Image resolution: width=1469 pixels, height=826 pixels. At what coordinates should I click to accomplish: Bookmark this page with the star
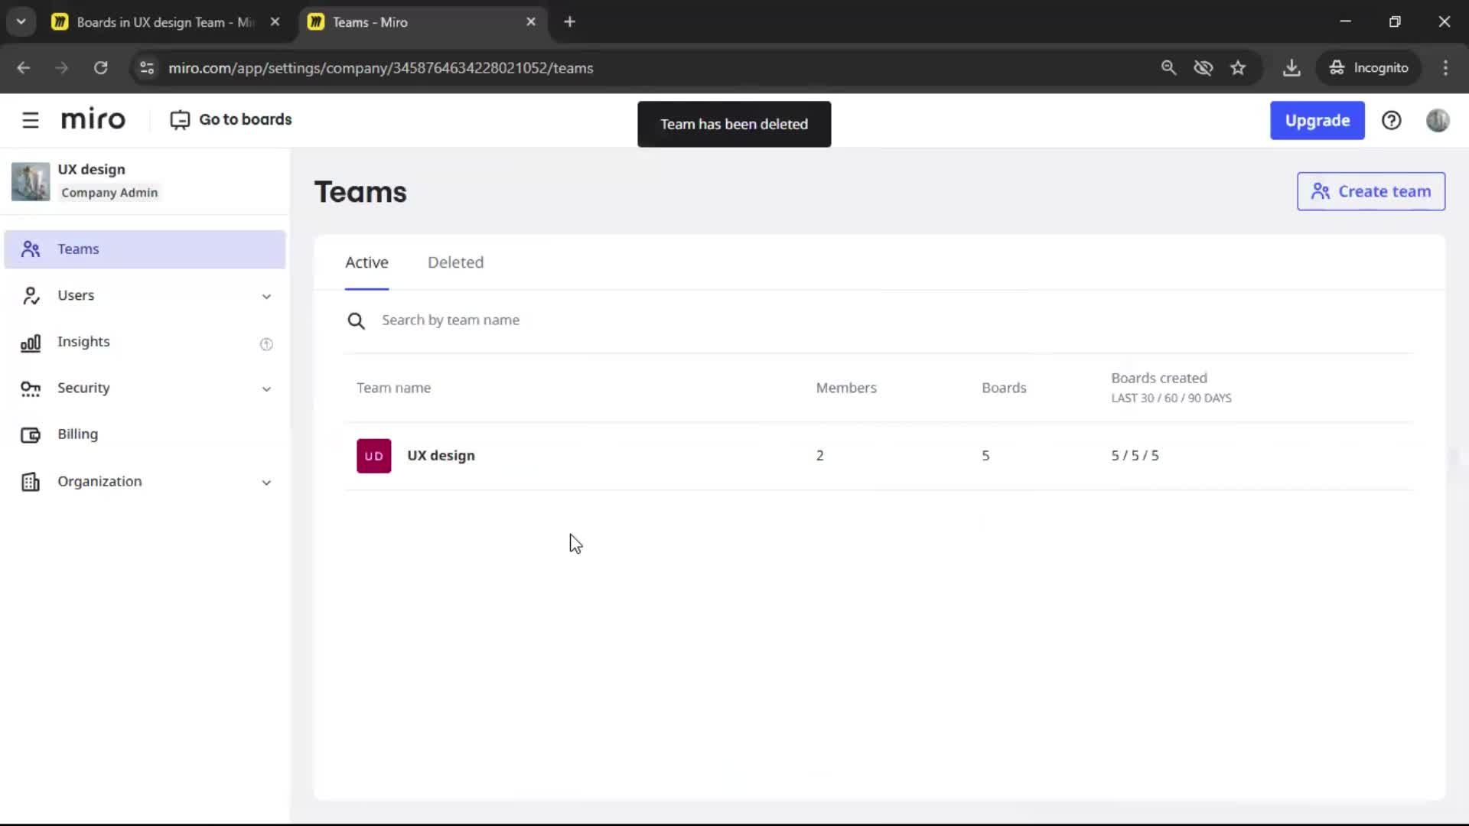click(1238, 68)
